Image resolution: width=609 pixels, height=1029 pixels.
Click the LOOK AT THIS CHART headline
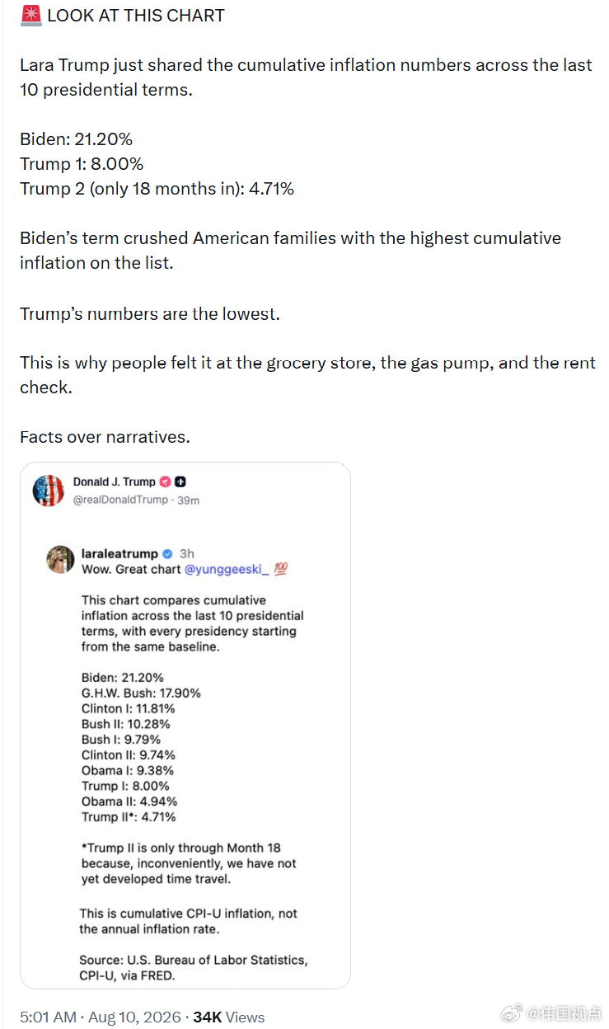pyautogui.click(x=136, y=15)
